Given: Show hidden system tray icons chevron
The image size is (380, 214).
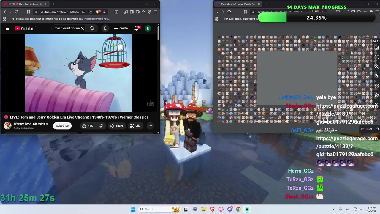Looking at the screenshot, I should (x=334, y=209).
